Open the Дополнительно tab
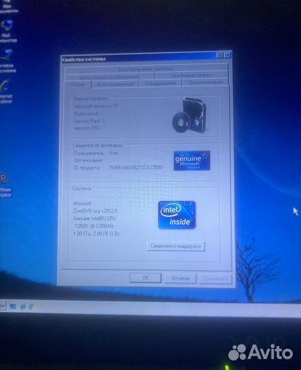301x370 pixels. 206,82
